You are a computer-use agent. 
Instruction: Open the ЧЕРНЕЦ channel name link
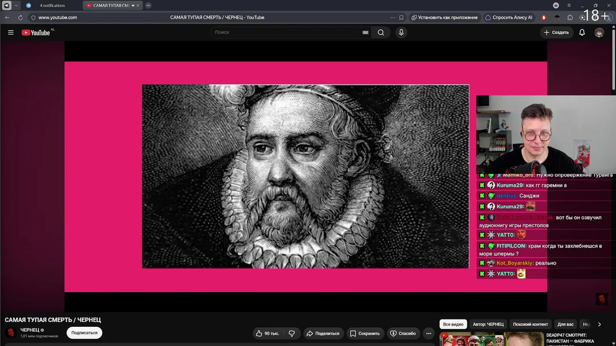pos(30,330)
